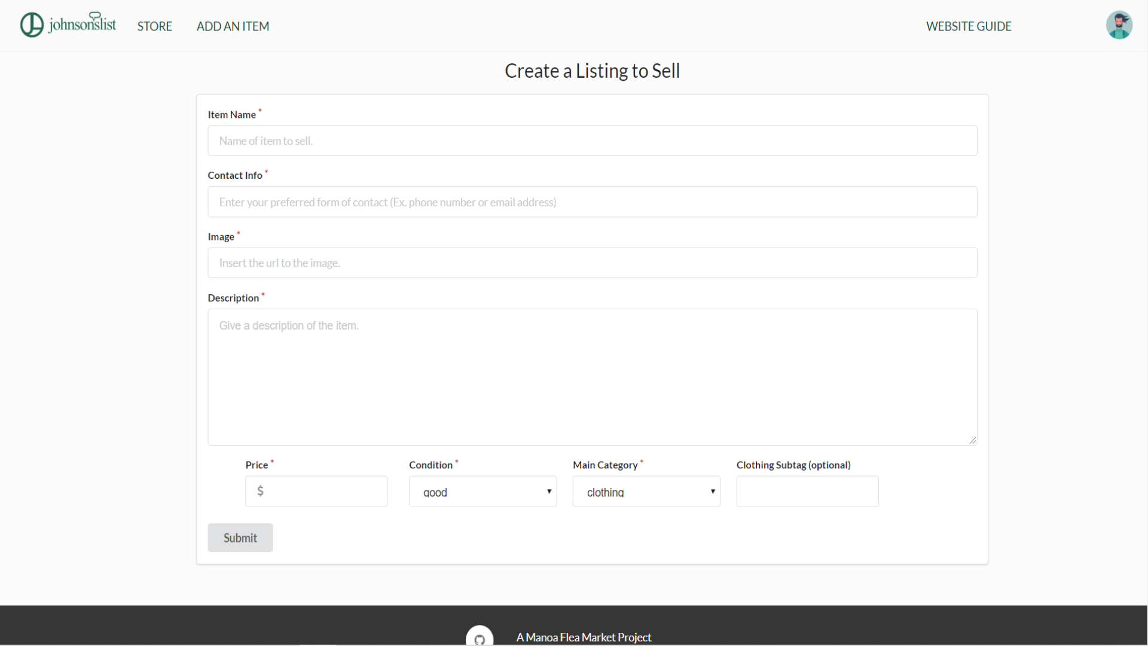The width and height of the screenshot is (1148, 646).
Task: Submit the listing form
Action: [240, 538]
